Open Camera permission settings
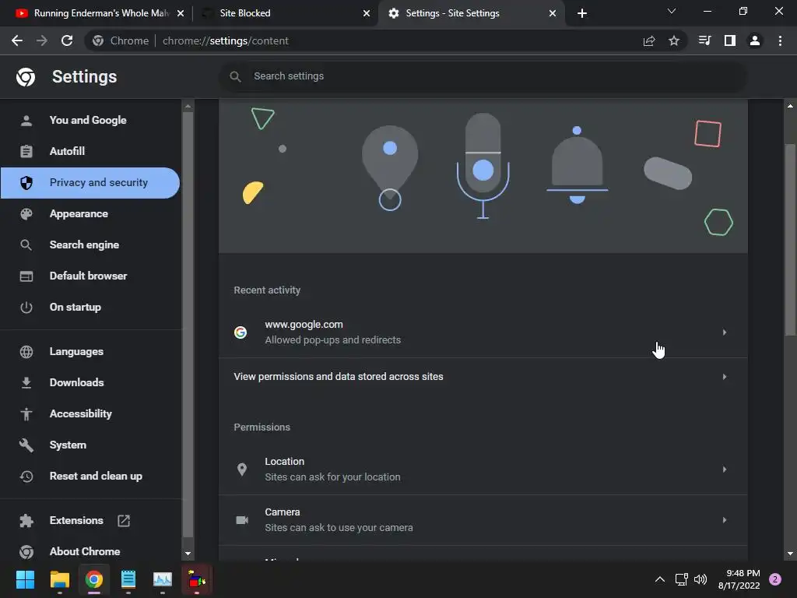Screen dimensions: 797x598 pos(483,519)
